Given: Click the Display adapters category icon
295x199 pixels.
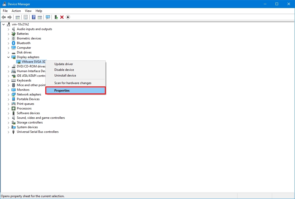Looking at the screenshot, I should (x=13, y=57).
